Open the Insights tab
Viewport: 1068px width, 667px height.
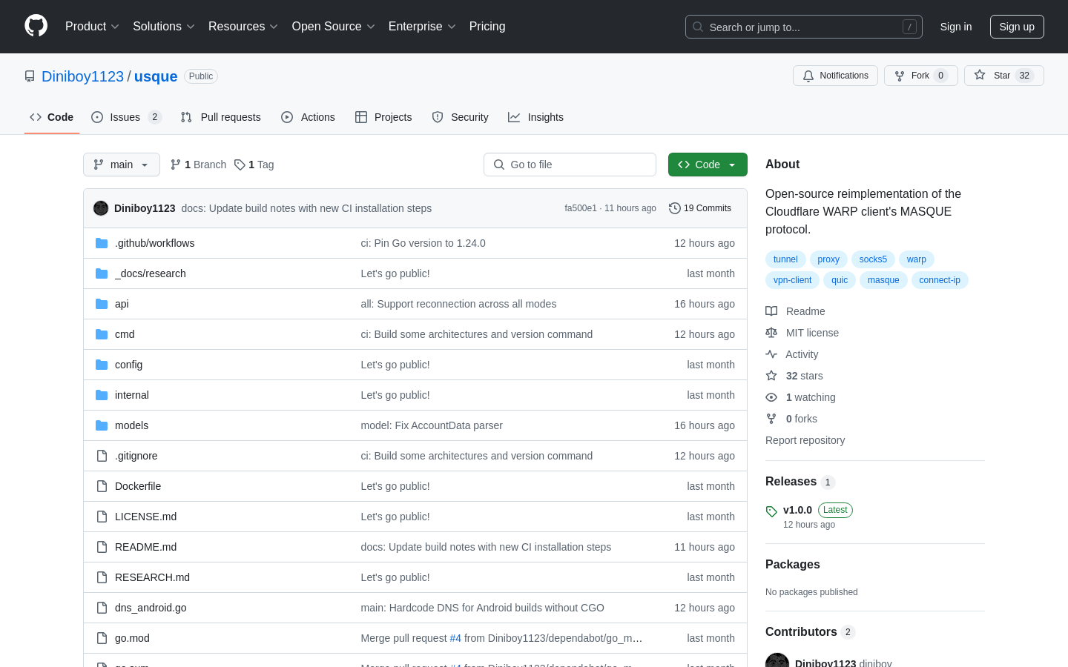(x=535, y=117)
